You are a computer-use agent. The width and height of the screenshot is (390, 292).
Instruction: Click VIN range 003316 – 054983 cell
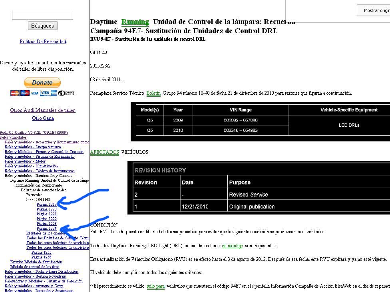coord(241,130)
